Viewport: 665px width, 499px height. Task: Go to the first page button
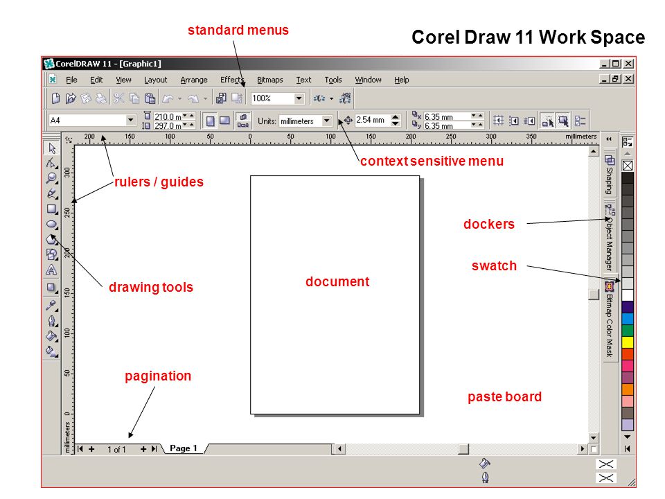click(x=80, y=449)
